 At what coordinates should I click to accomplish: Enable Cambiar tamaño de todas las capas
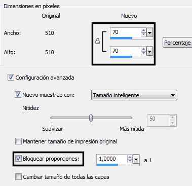point(18,177)
